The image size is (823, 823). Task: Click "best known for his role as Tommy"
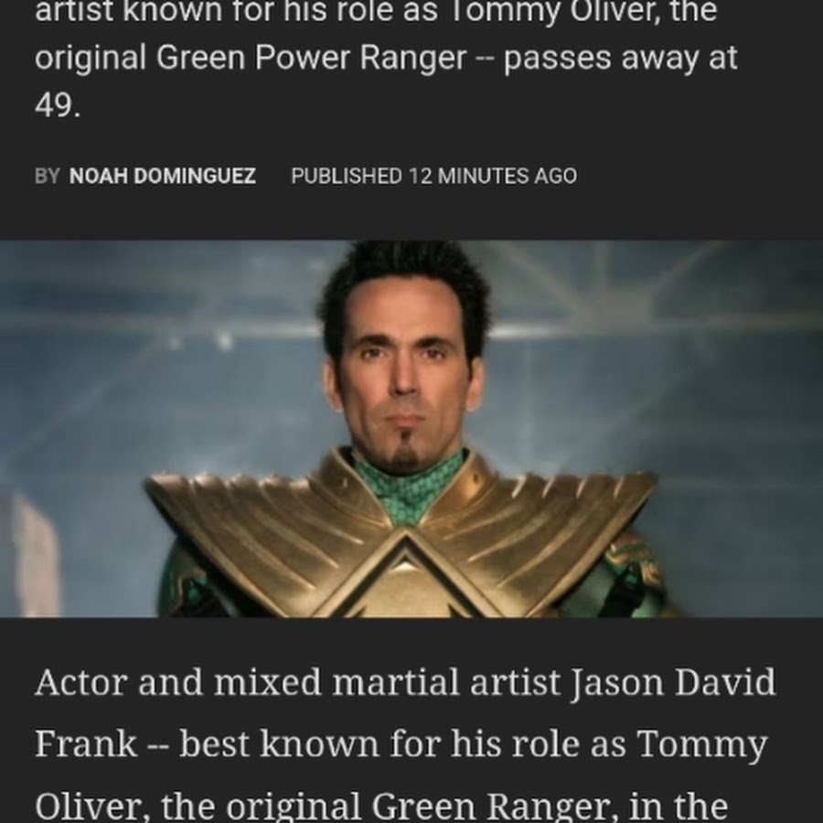[474, 744]
